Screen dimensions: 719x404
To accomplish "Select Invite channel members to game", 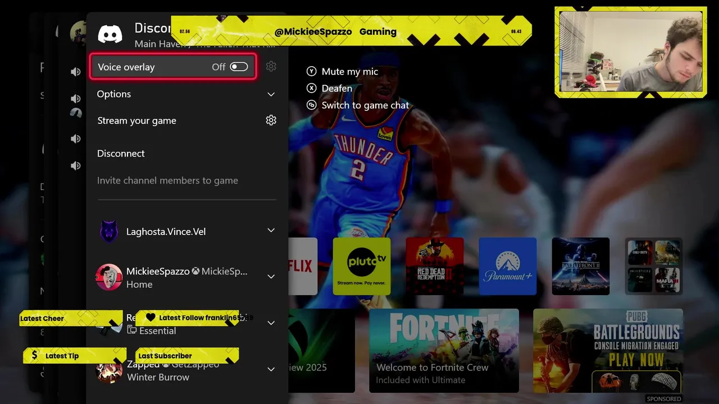I will 167,180.
